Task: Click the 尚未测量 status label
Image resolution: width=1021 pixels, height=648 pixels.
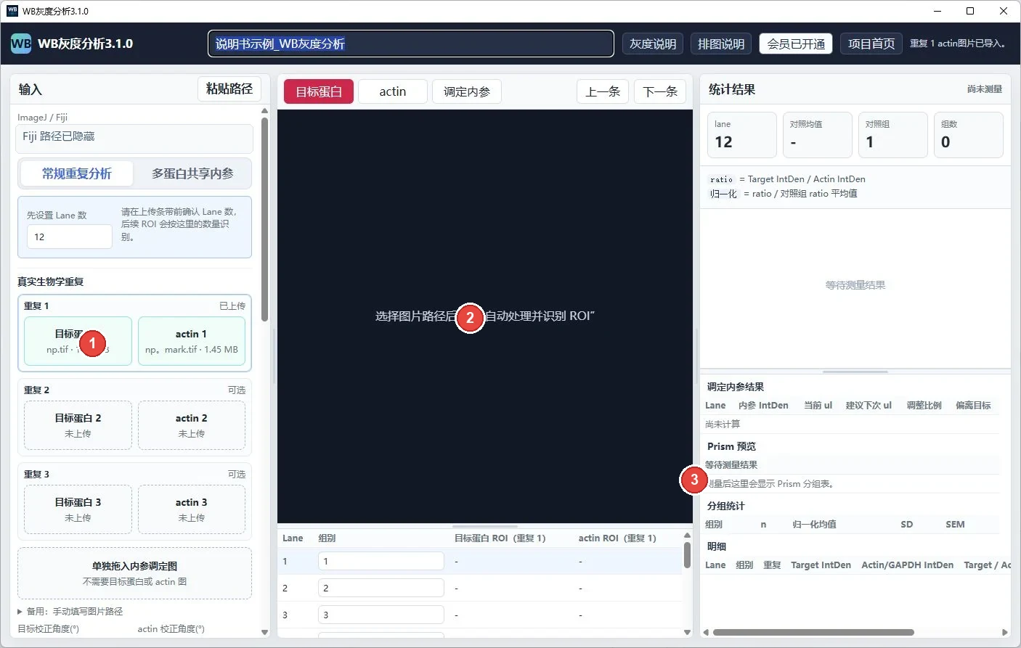Action: coord(984,89)
